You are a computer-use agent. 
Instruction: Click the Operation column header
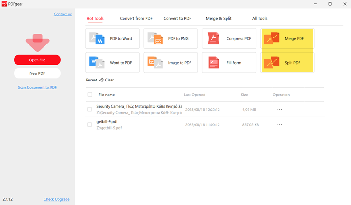[281, 95]
